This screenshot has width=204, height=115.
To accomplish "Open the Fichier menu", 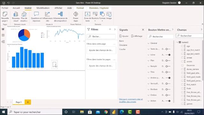I will [x=5, y=8].
